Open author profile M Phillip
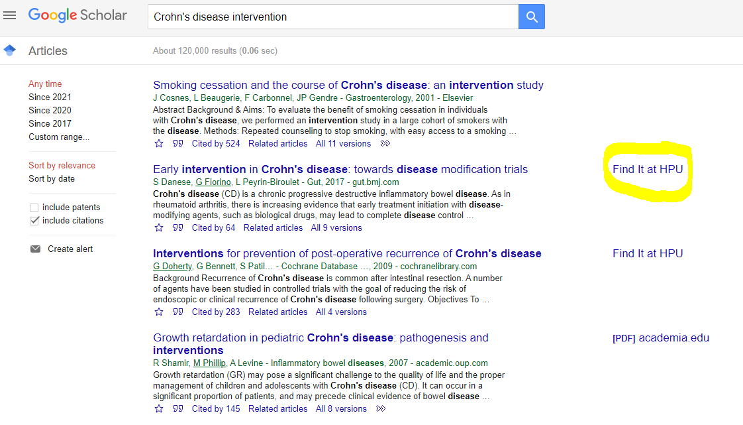743x425 pixels. coord(209,363)
